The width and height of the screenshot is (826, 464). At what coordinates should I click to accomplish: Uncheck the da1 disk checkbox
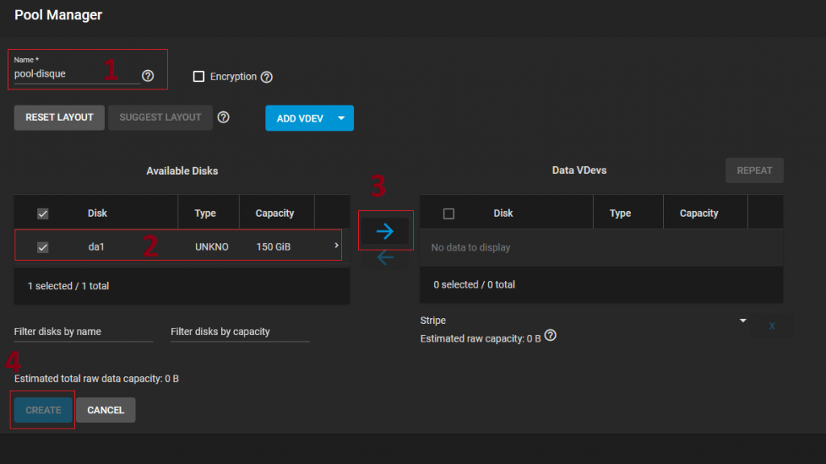point(43,247)
